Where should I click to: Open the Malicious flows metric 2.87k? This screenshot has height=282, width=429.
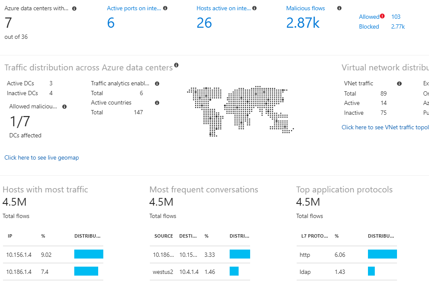click(303, 23)
